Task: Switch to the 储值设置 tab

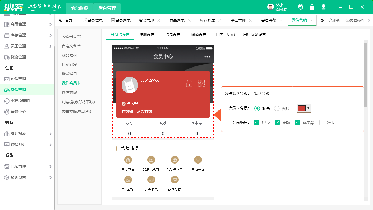Action: point(199,34)
